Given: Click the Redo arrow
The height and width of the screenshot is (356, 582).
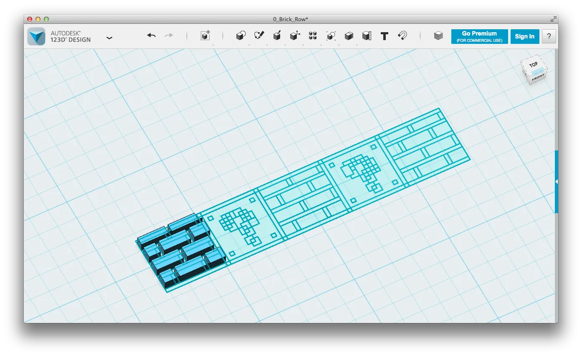Looking at the screenshot, I should [x=169, y=36].
